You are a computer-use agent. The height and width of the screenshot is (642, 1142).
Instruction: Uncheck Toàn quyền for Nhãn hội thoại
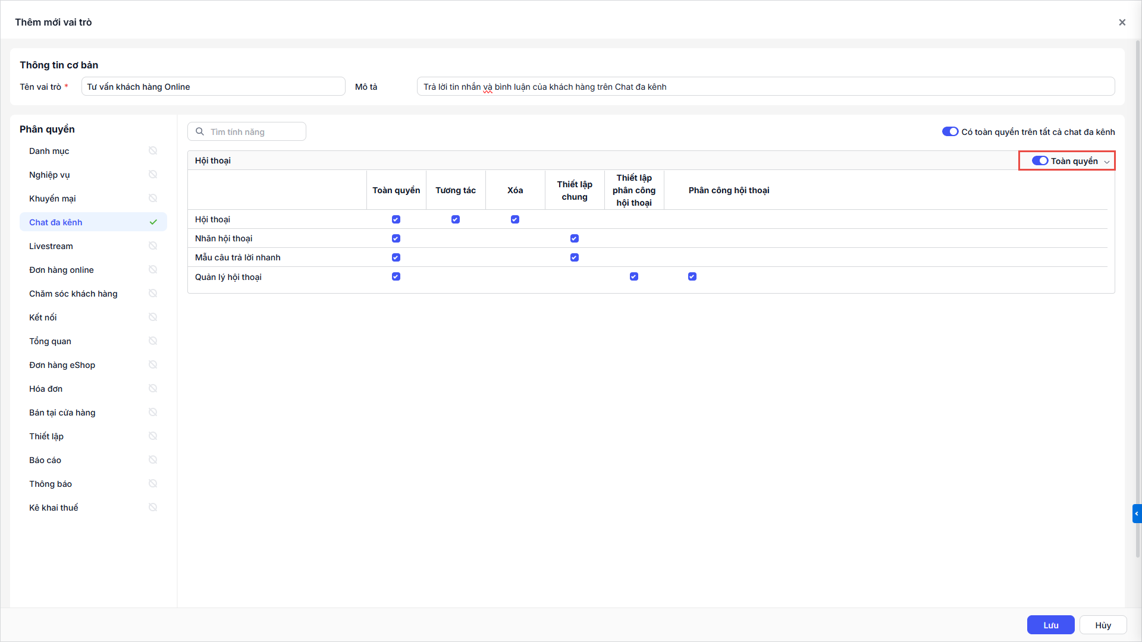396,238
